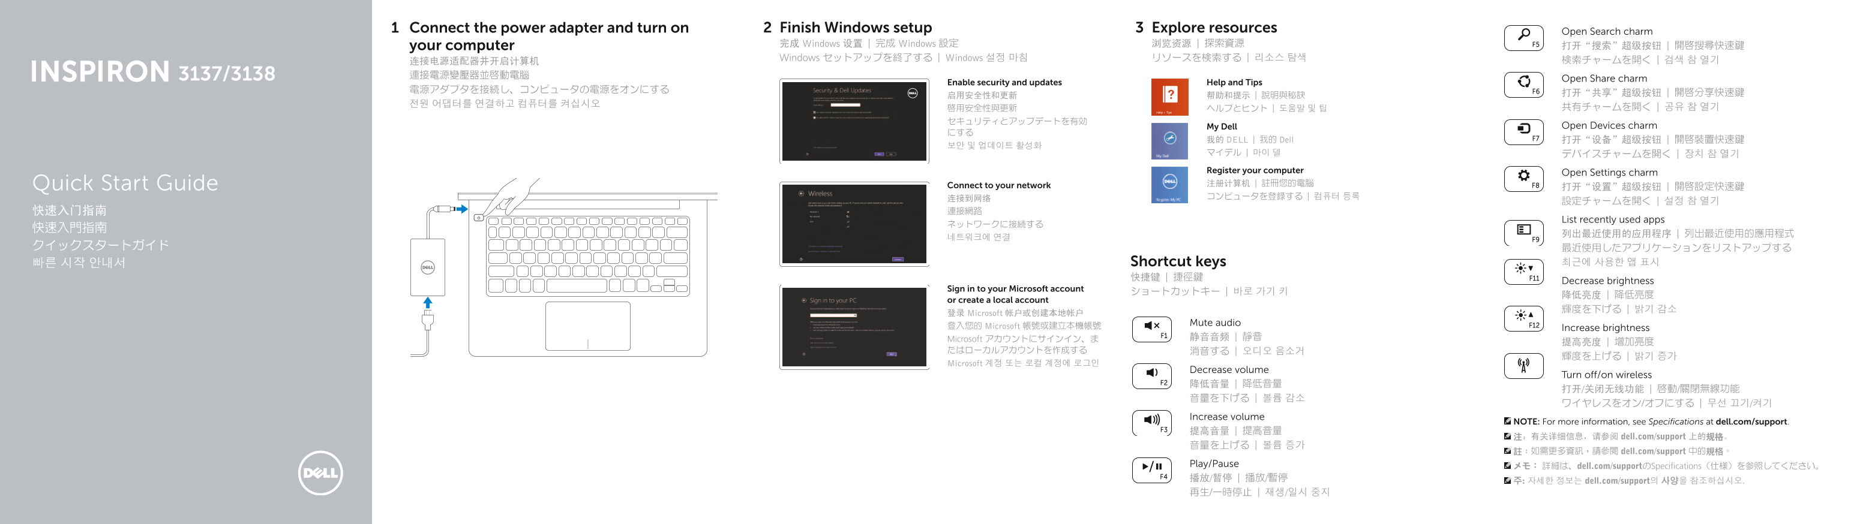Image resolution: width=1860 pixels, height=524 pixels.
Task: Click the Dell logo on the power adapter
Action: tap(427, 268)
